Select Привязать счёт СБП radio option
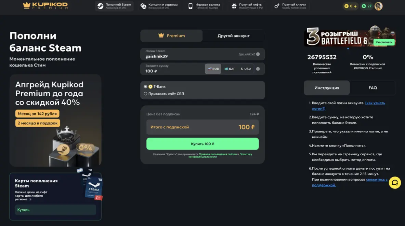 145,94
